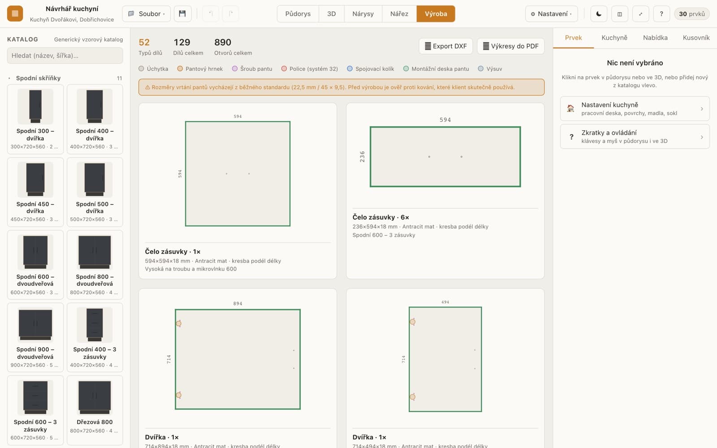Open the Nastavení dropdown
The image size is (717, 448).
tap(551, 13)
